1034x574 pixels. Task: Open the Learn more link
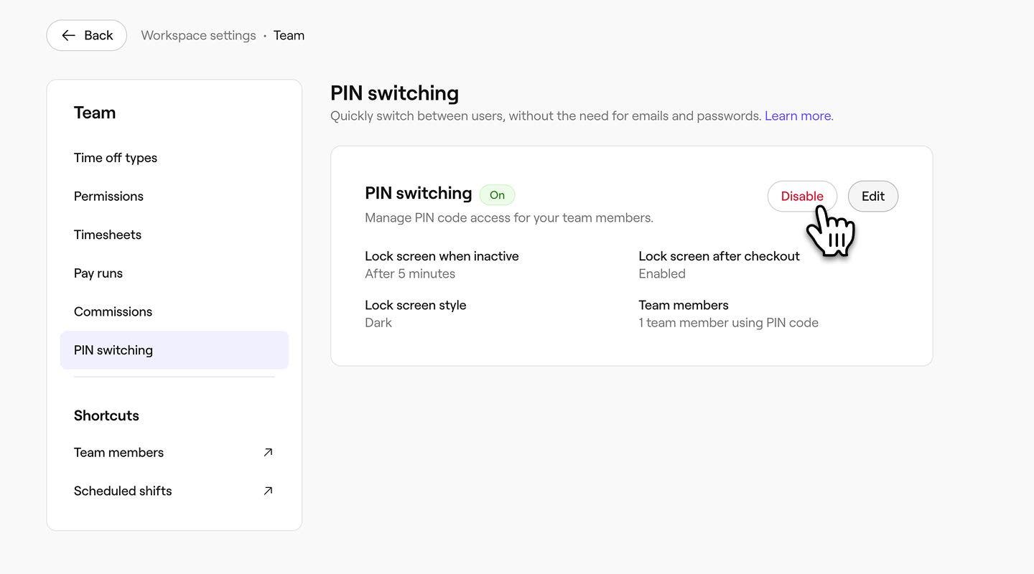(x=798, y=116)
